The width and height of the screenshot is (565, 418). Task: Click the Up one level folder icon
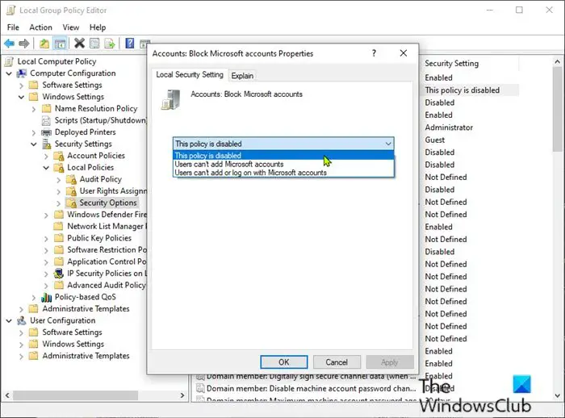click(x=44, y=44)
